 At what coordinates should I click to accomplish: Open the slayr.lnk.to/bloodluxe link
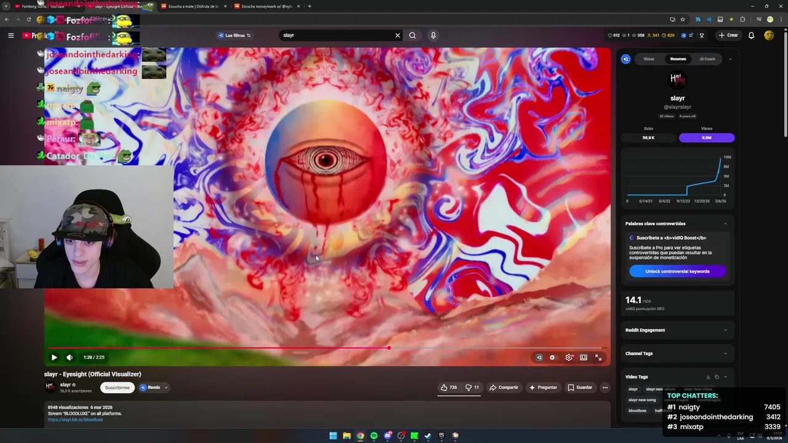pos(75,420)
